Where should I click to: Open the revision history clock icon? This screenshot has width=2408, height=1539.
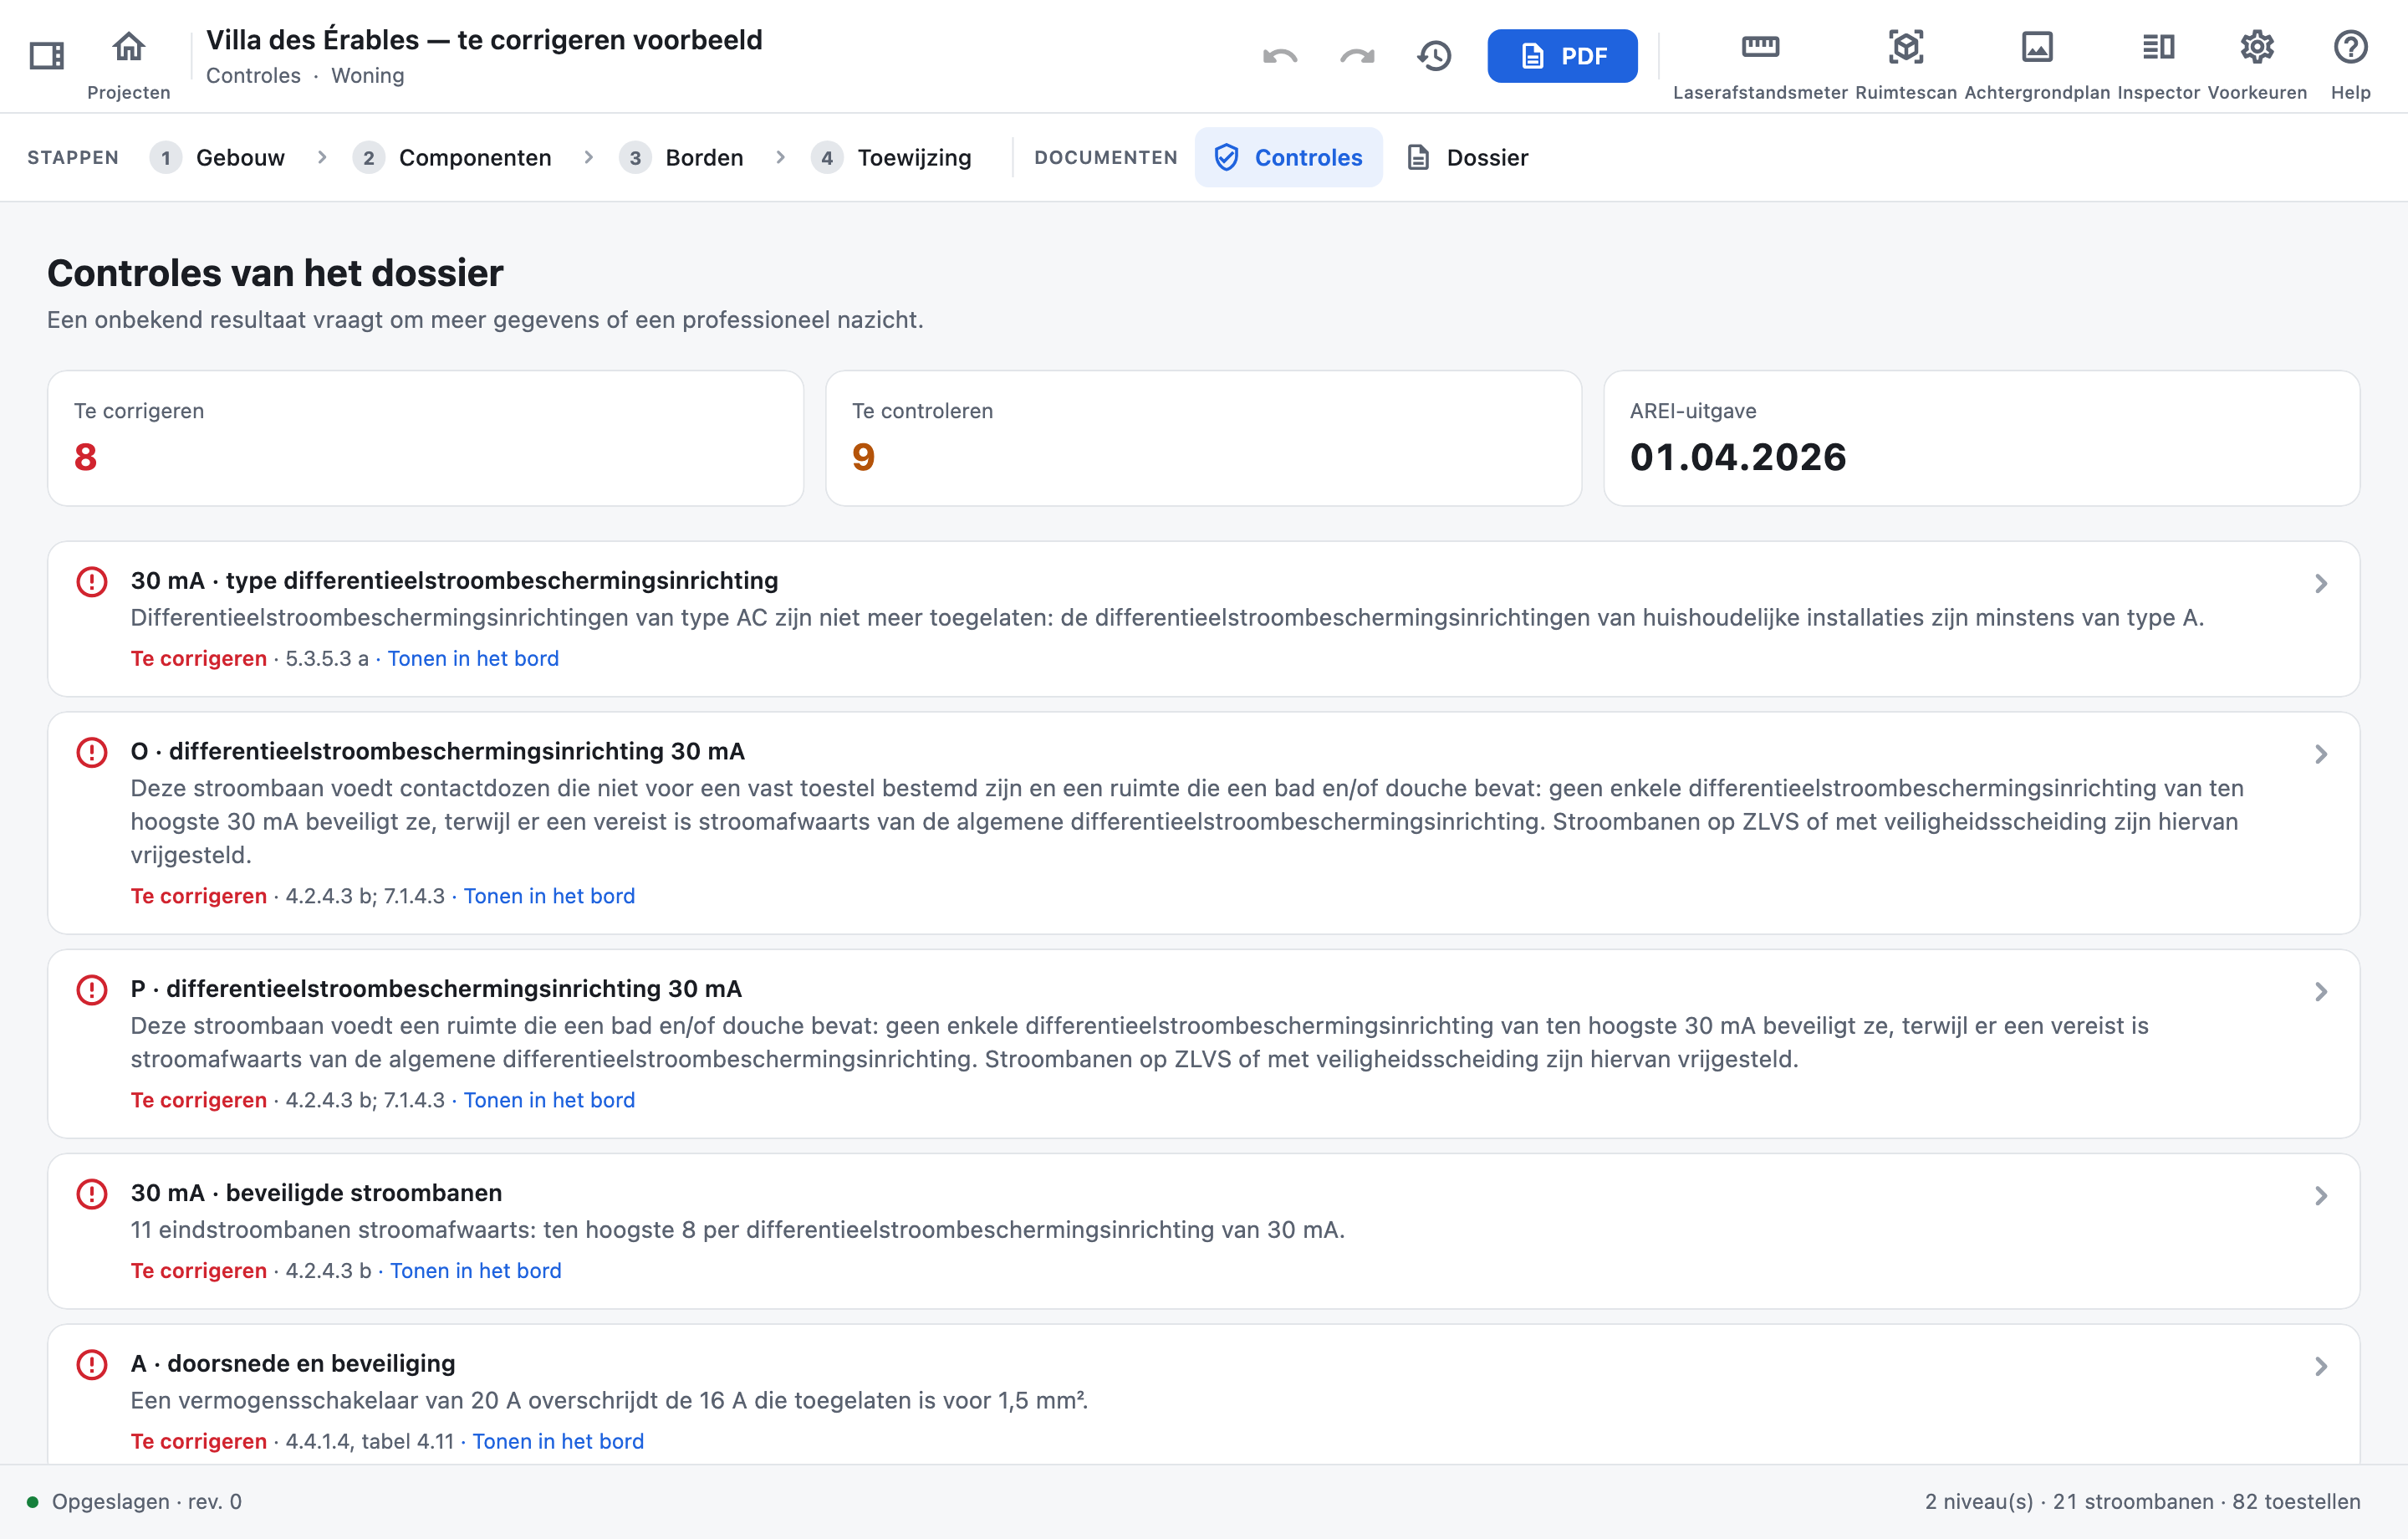coord(1434,56)
